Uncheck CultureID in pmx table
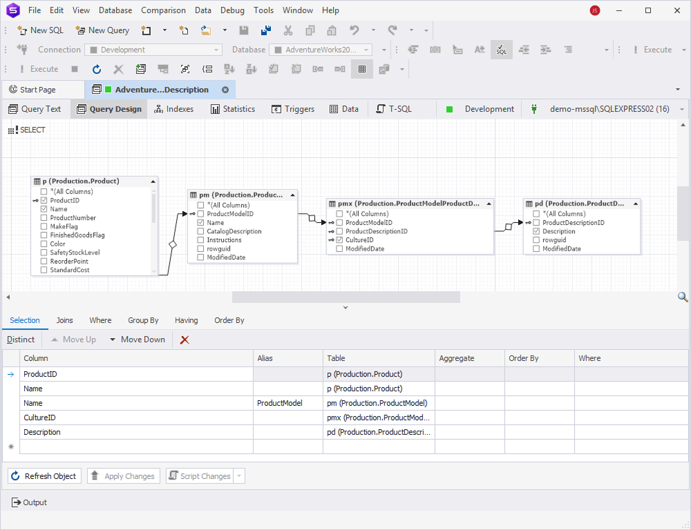Screen dimensions: 691x530 pos(339,240)
